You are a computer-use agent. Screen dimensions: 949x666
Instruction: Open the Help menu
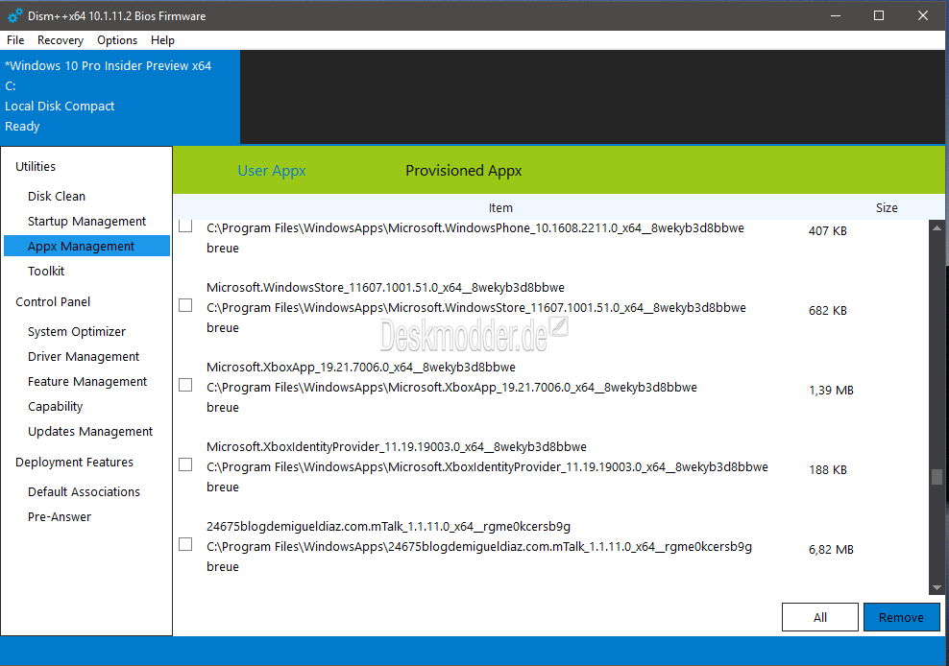pos(162,40)
